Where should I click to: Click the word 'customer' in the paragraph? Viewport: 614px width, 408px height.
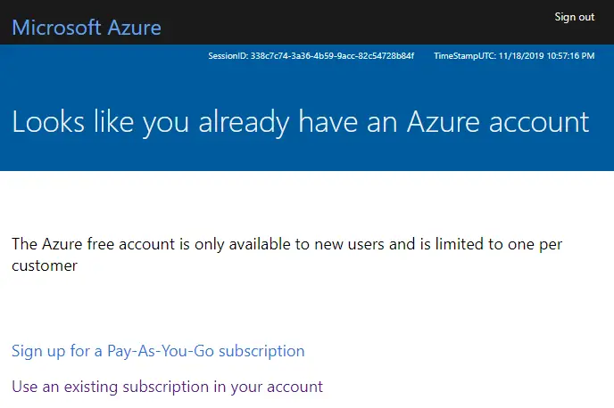tap(45, 265)
